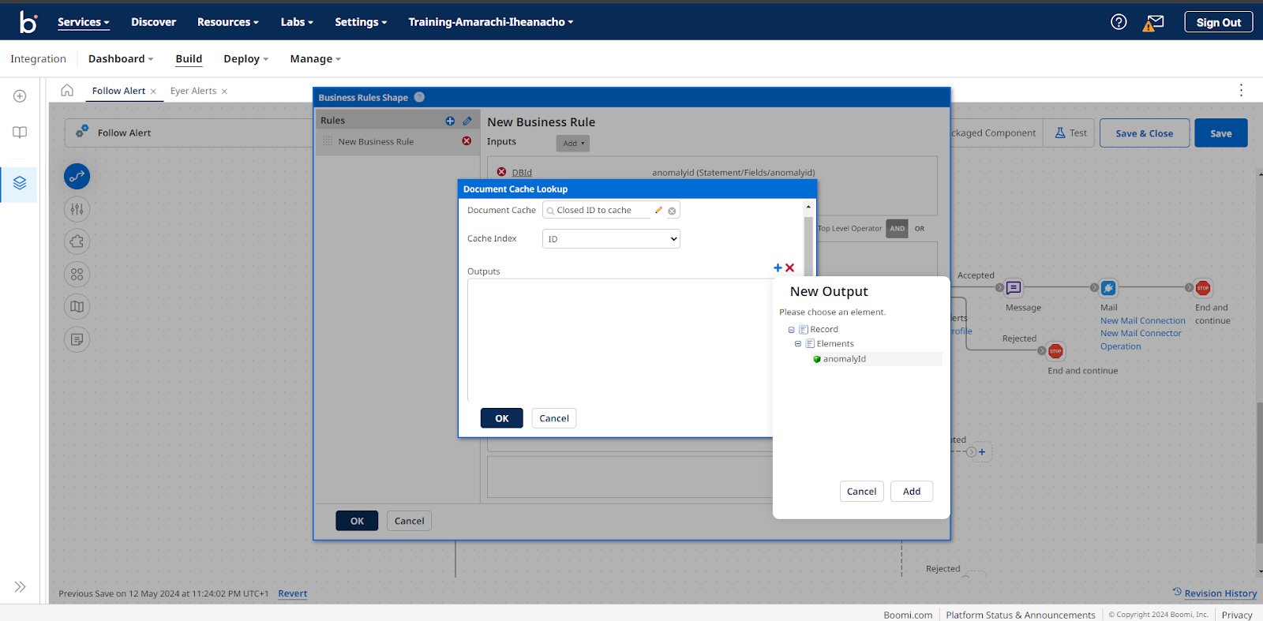Screen dimensions: 1263x621
Task: Cancel the New Output dialog
Action: coord(861,492)
